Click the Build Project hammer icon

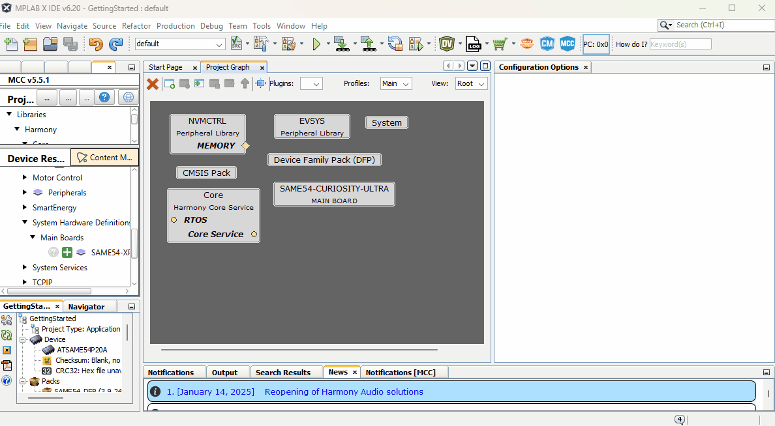[260, 44]
